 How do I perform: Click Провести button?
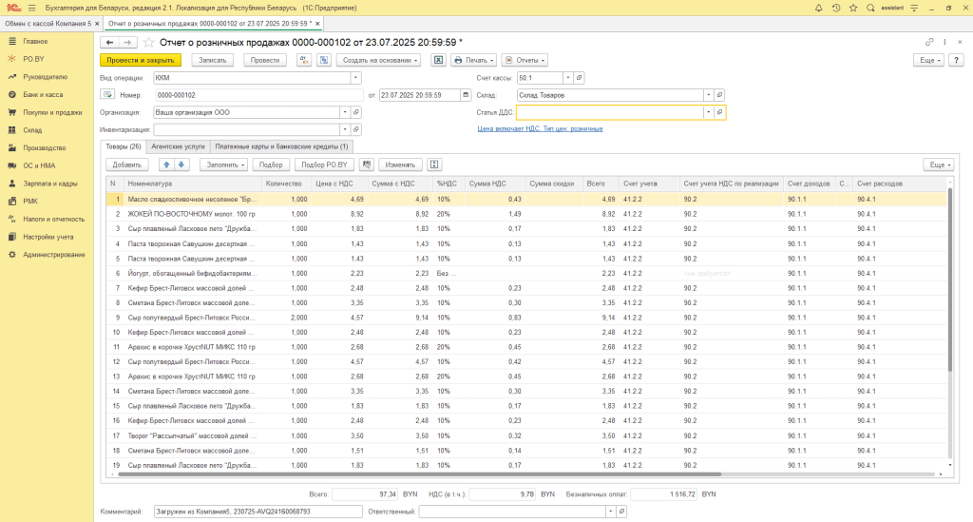[x=265, y=60]
